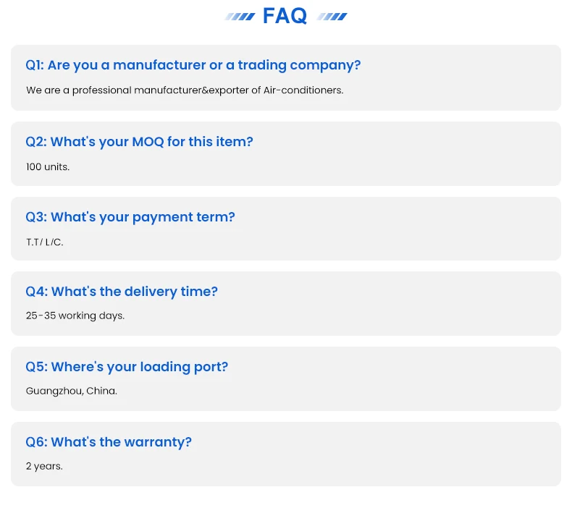Select the 'Q5:' number prefix

[36, 367]
